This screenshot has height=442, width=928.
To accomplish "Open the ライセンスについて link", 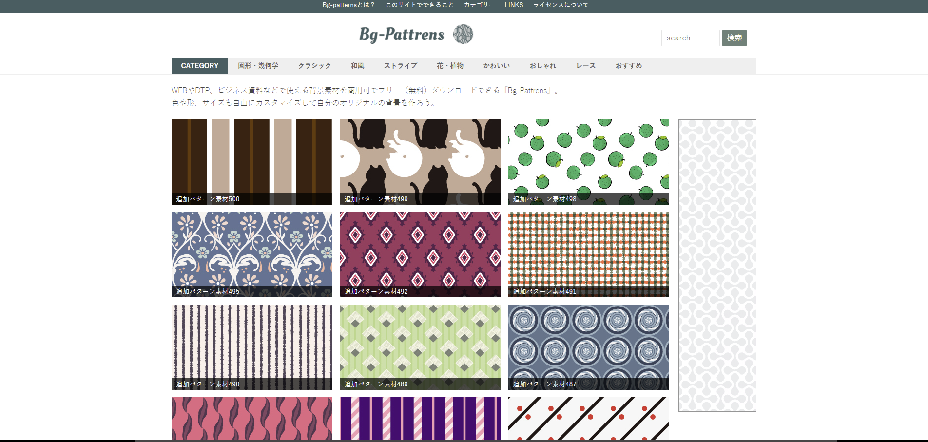I will click(561, 5).
